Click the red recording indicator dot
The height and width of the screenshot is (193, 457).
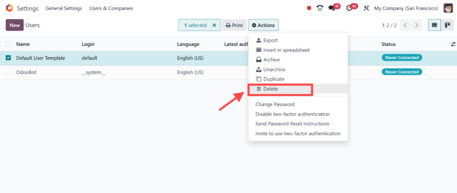coord(309,8)
